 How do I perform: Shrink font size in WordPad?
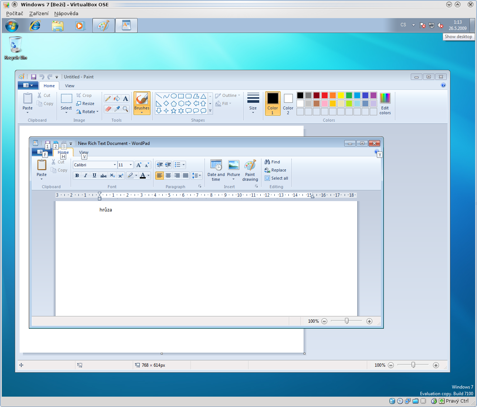pos(147,165)
